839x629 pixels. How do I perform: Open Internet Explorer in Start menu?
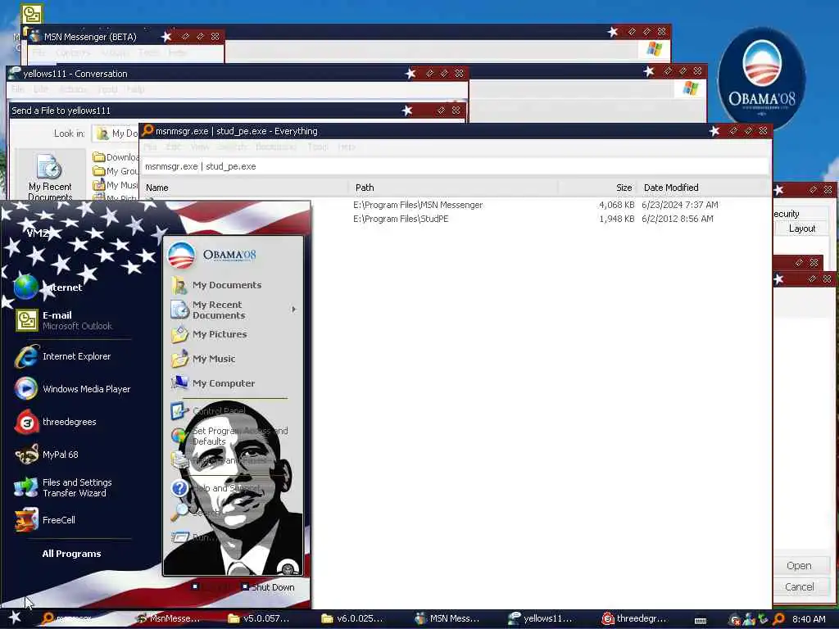[62, 356]
